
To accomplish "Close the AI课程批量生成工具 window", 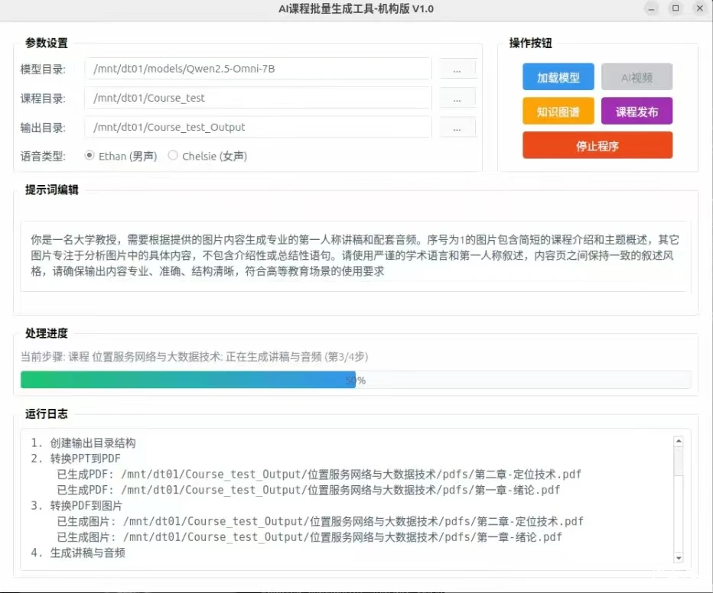I will [700, 8].
